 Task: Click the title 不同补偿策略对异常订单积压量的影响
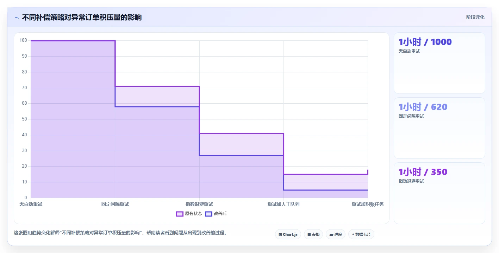tap(82, 17)
